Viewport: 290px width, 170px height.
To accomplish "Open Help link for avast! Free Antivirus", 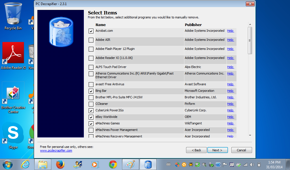I will coord(231,84).
